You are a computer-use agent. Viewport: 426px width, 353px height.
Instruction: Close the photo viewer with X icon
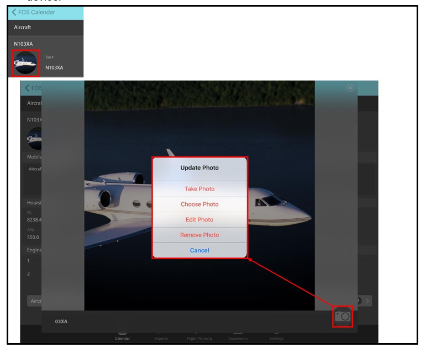click(x=350, y=88)
